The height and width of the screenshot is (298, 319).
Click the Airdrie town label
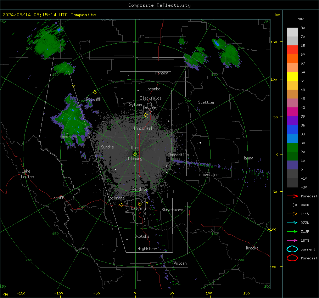click(140, 189)
